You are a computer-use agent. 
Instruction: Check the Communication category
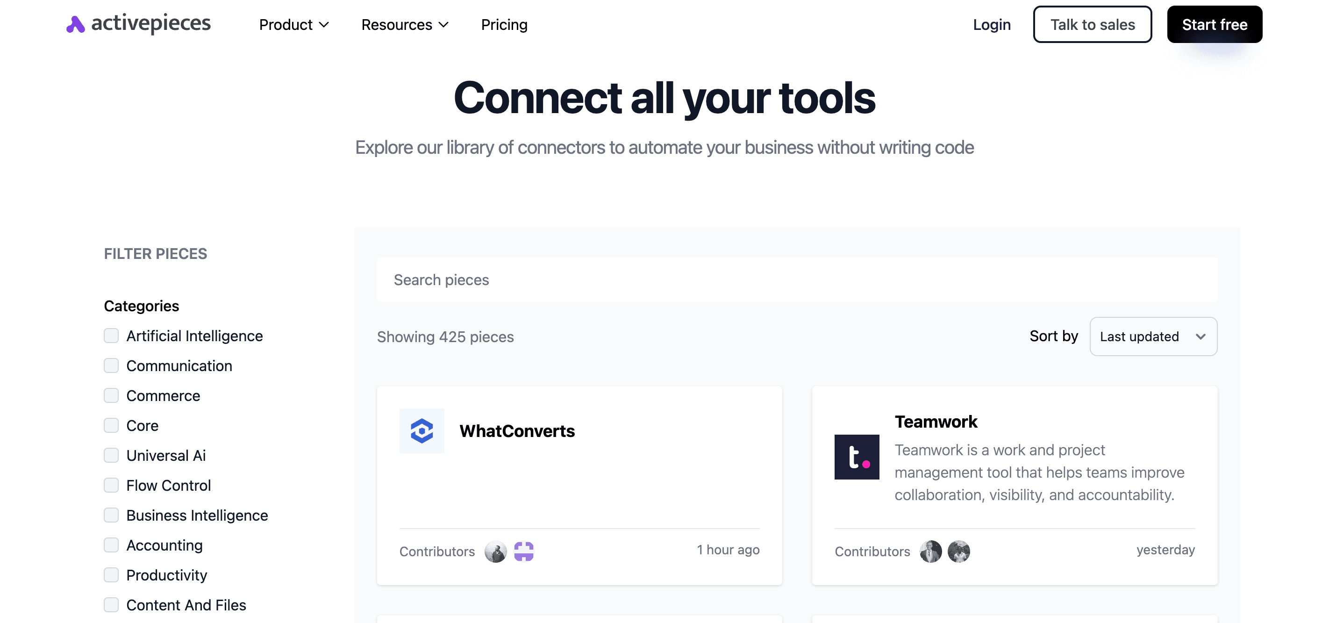point(111,365)
